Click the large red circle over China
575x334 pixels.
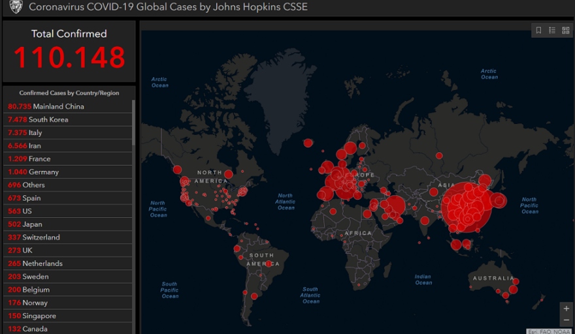point(466,206)
